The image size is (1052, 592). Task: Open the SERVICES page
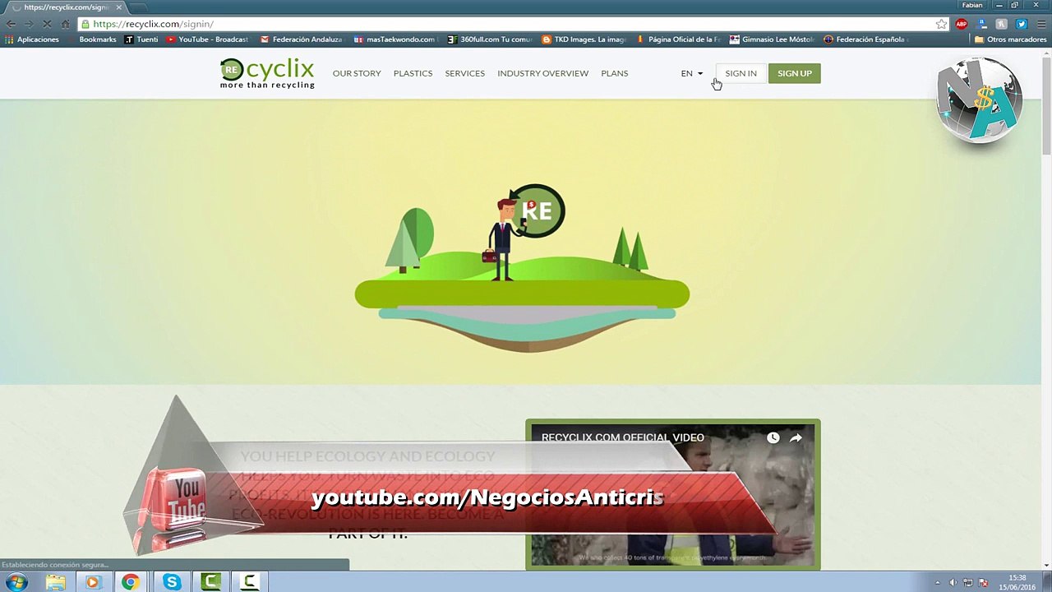[x=464, y=73]
